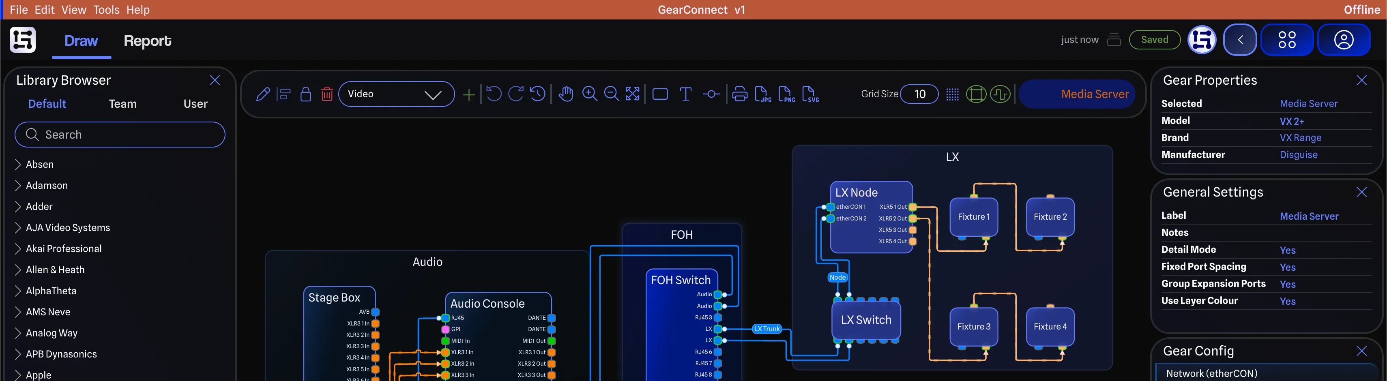The image size is (1387, 381).
Task: Toggle Detail Mode Yes value
Action: click(x=1287, y=250)
